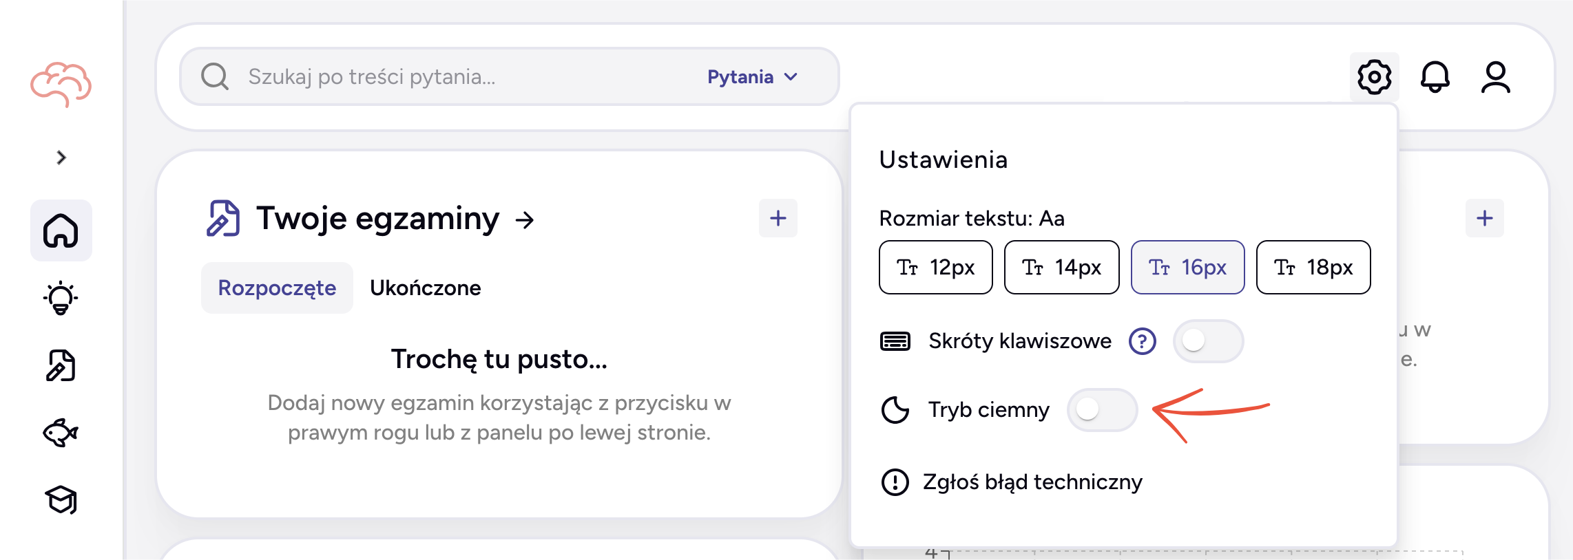Open notifications bell

1435,76
